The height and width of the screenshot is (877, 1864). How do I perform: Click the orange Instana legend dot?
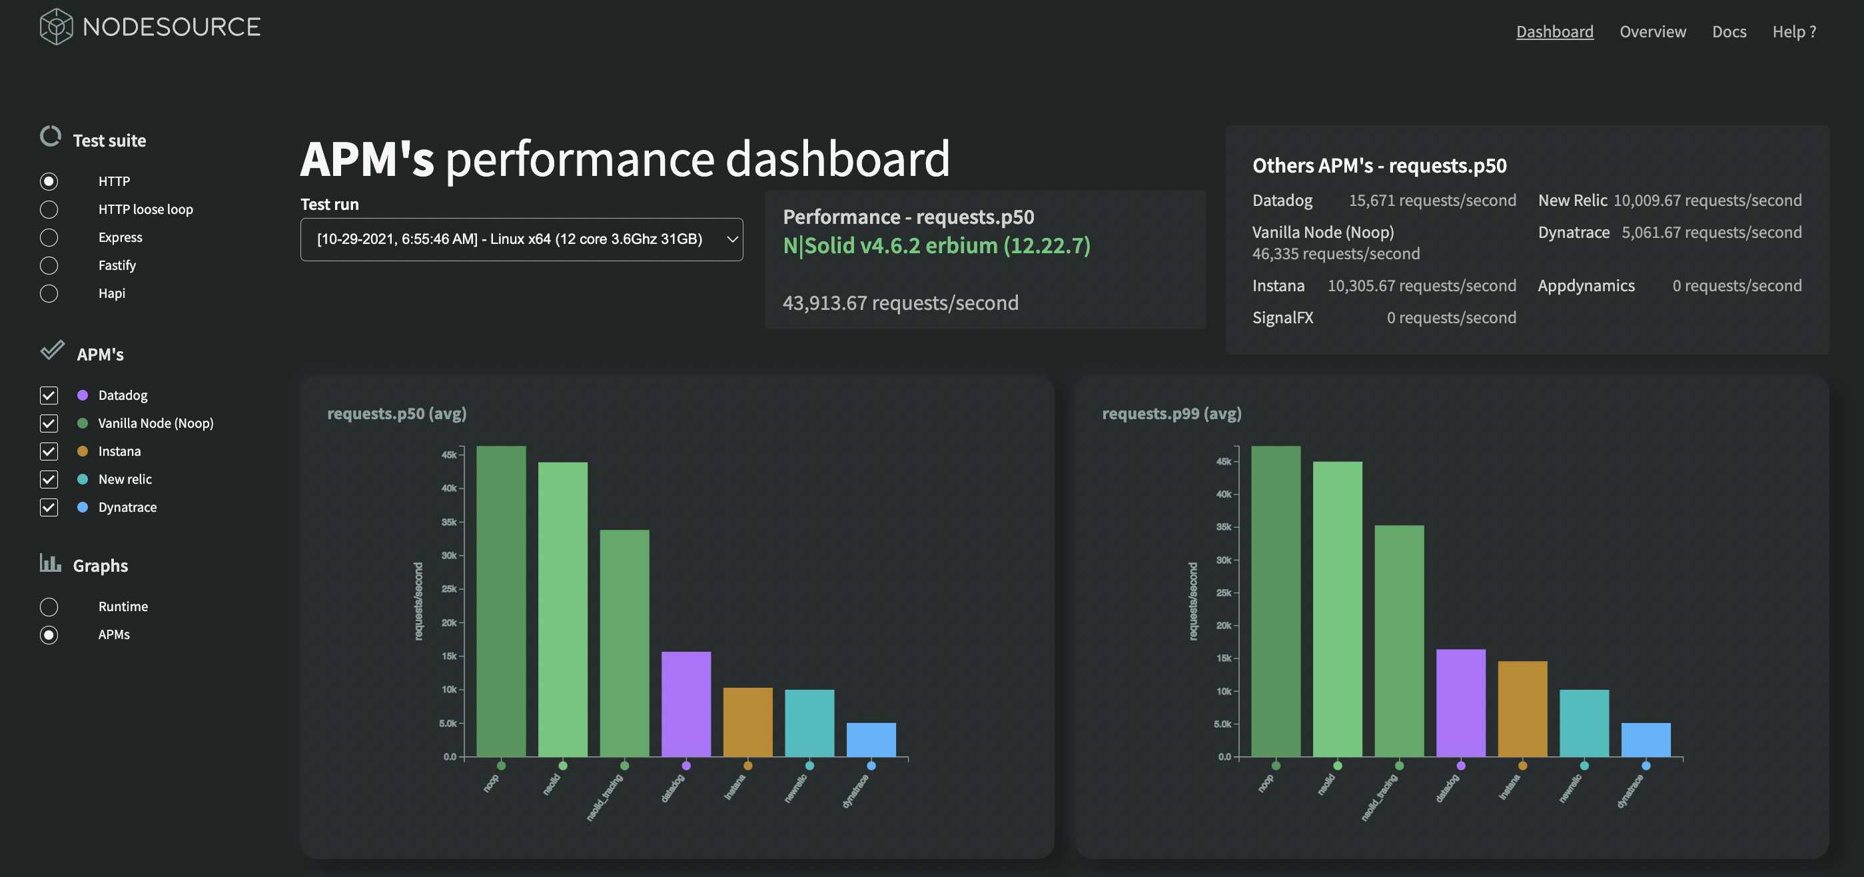tap(83, 452)
